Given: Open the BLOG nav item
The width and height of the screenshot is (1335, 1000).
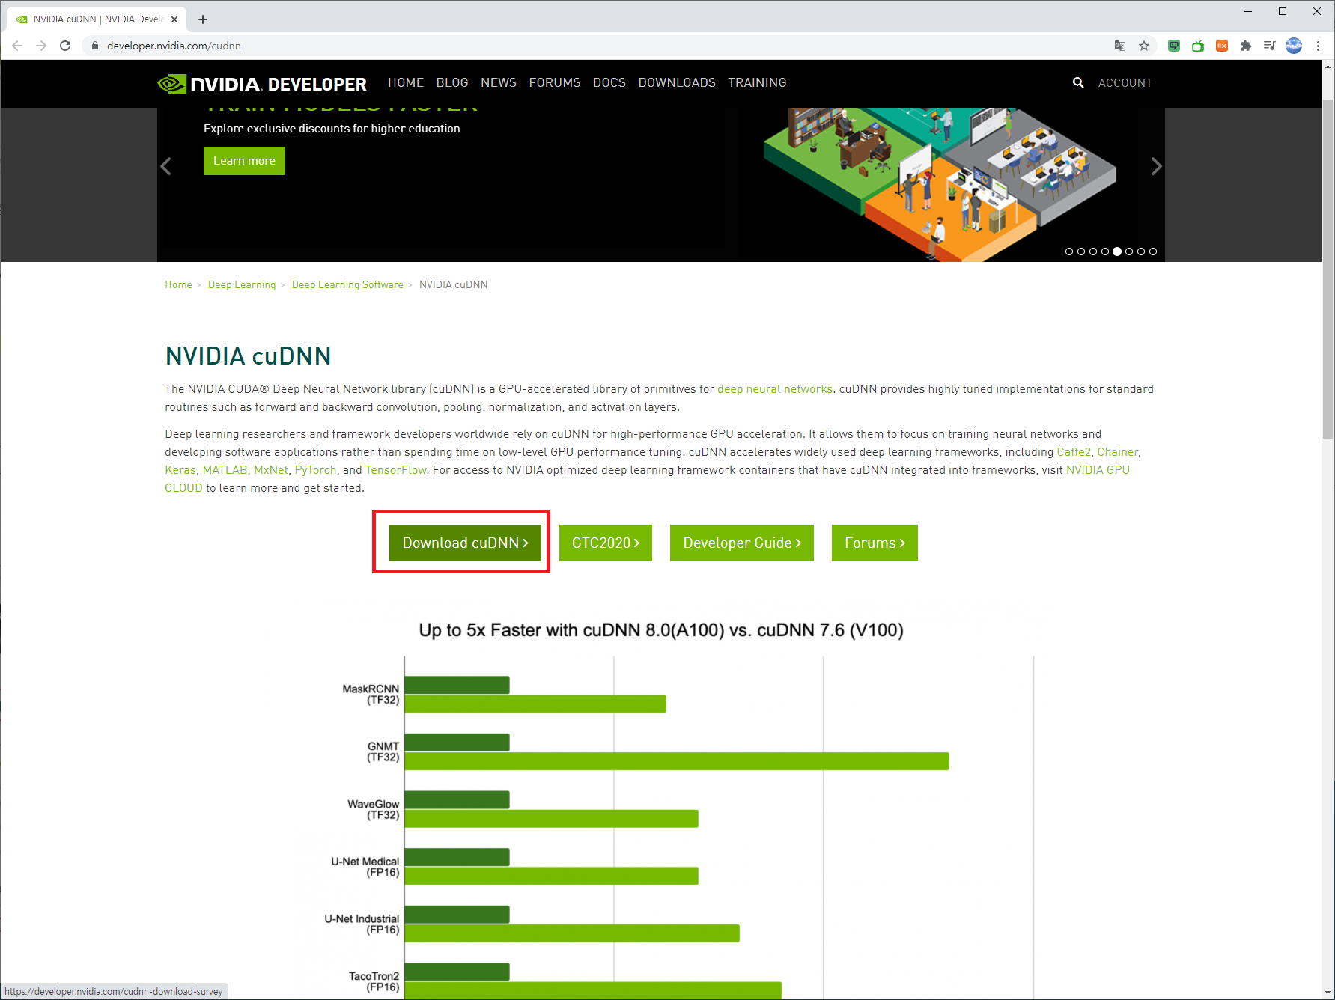Looking at the screenshot, I should 452,82.
